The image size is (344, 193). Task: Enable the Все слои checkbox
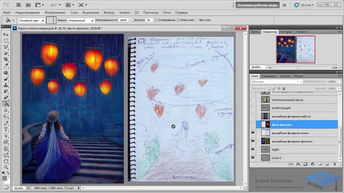tap(197, 20)
